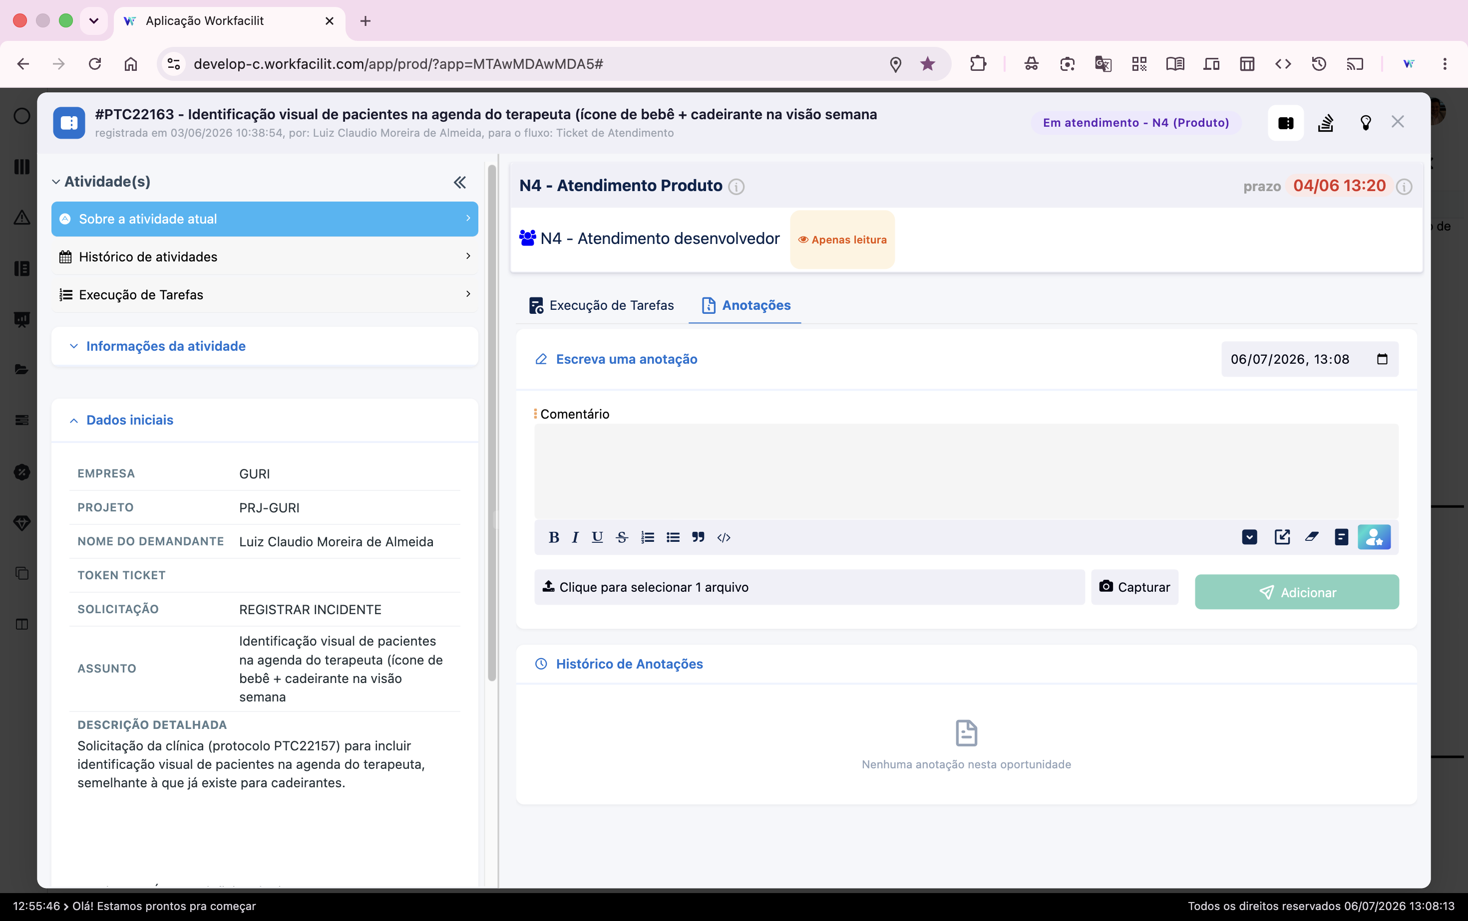Viewport: 1468px width, 921px height.
Task: Click the Adicionar button
Action: click(x=1297, y=592)
